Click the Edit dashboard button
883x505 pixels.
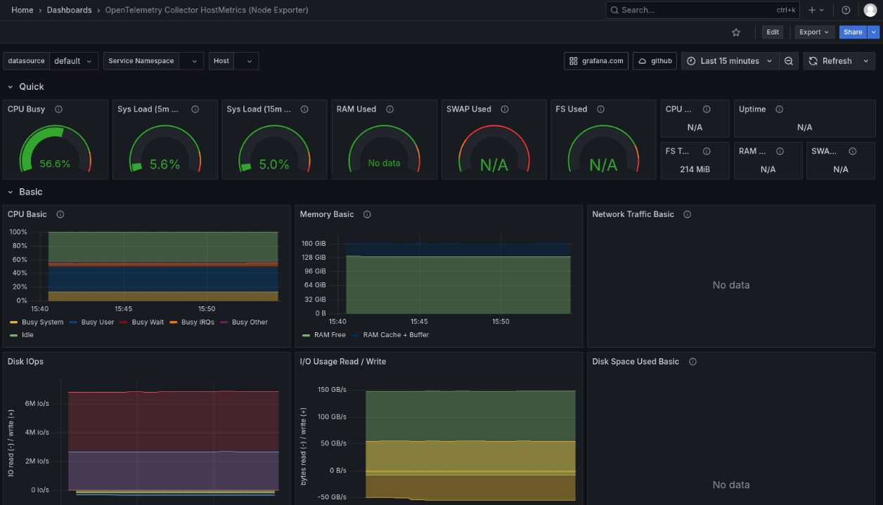coord(773,32)
